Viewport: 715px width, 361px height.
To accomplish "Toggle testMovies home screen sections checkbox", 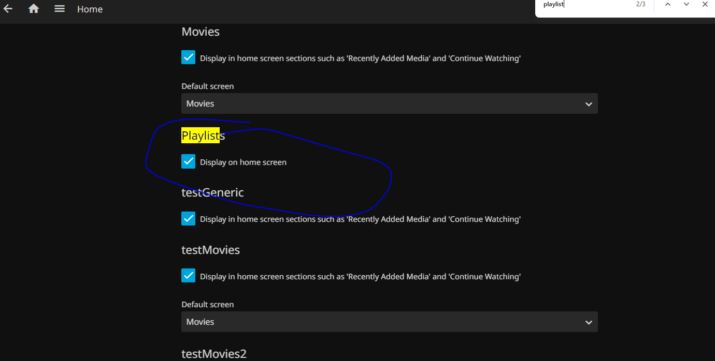I will coord(189,276).
